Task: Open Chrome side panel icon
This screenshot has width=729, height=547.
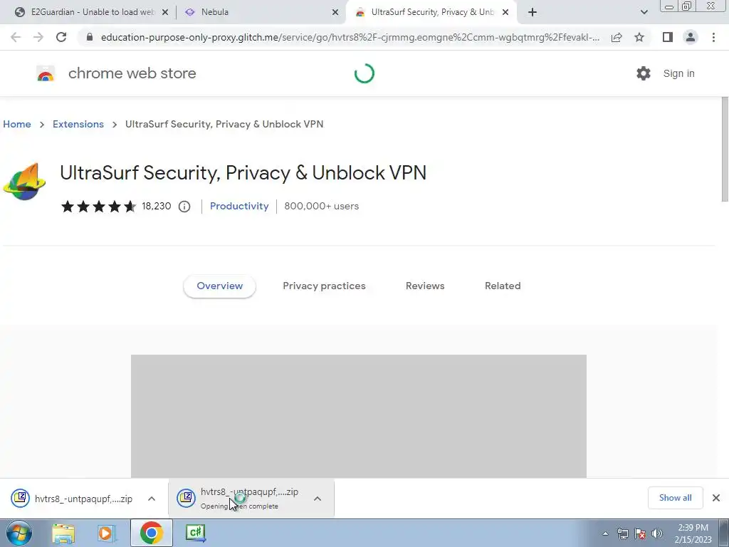Action: (x=667, y=37)
